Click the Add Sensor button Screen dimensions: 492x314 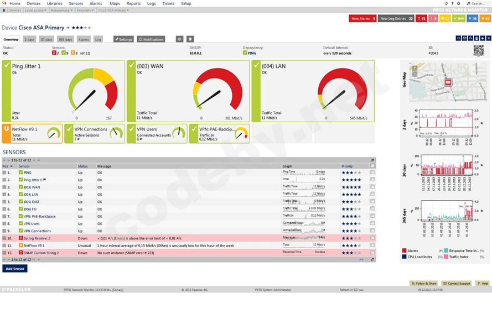[15, 269]
